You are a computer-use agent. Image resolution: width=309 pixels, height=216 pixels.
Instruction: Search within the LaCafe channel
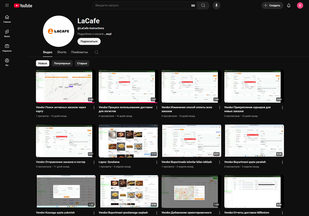pos(96,52)
